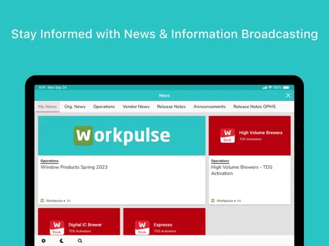Click the W Book icon on Espresso card
The image size is (329, 246).
142,228
